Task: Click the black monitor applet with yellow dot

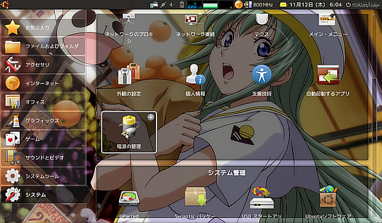Action: tap(226, 5)
